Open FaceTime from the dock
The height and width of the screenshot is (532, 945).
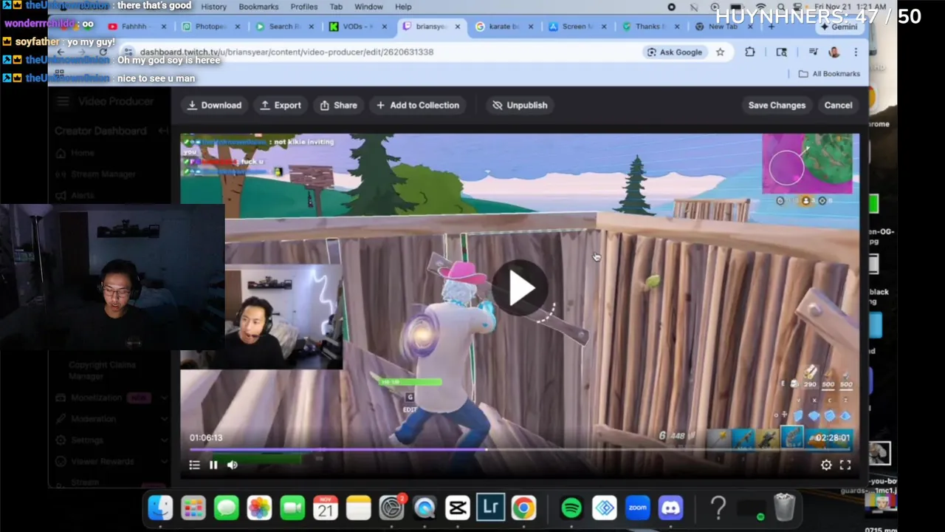(292, 508)
